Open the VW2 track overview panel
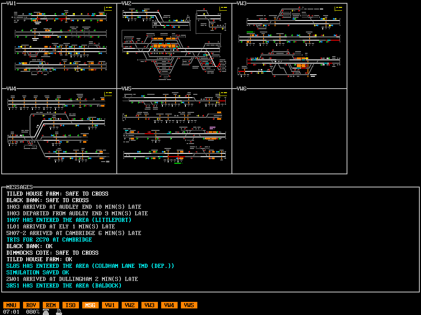This screenshot has height=315, width=421. 174,46
